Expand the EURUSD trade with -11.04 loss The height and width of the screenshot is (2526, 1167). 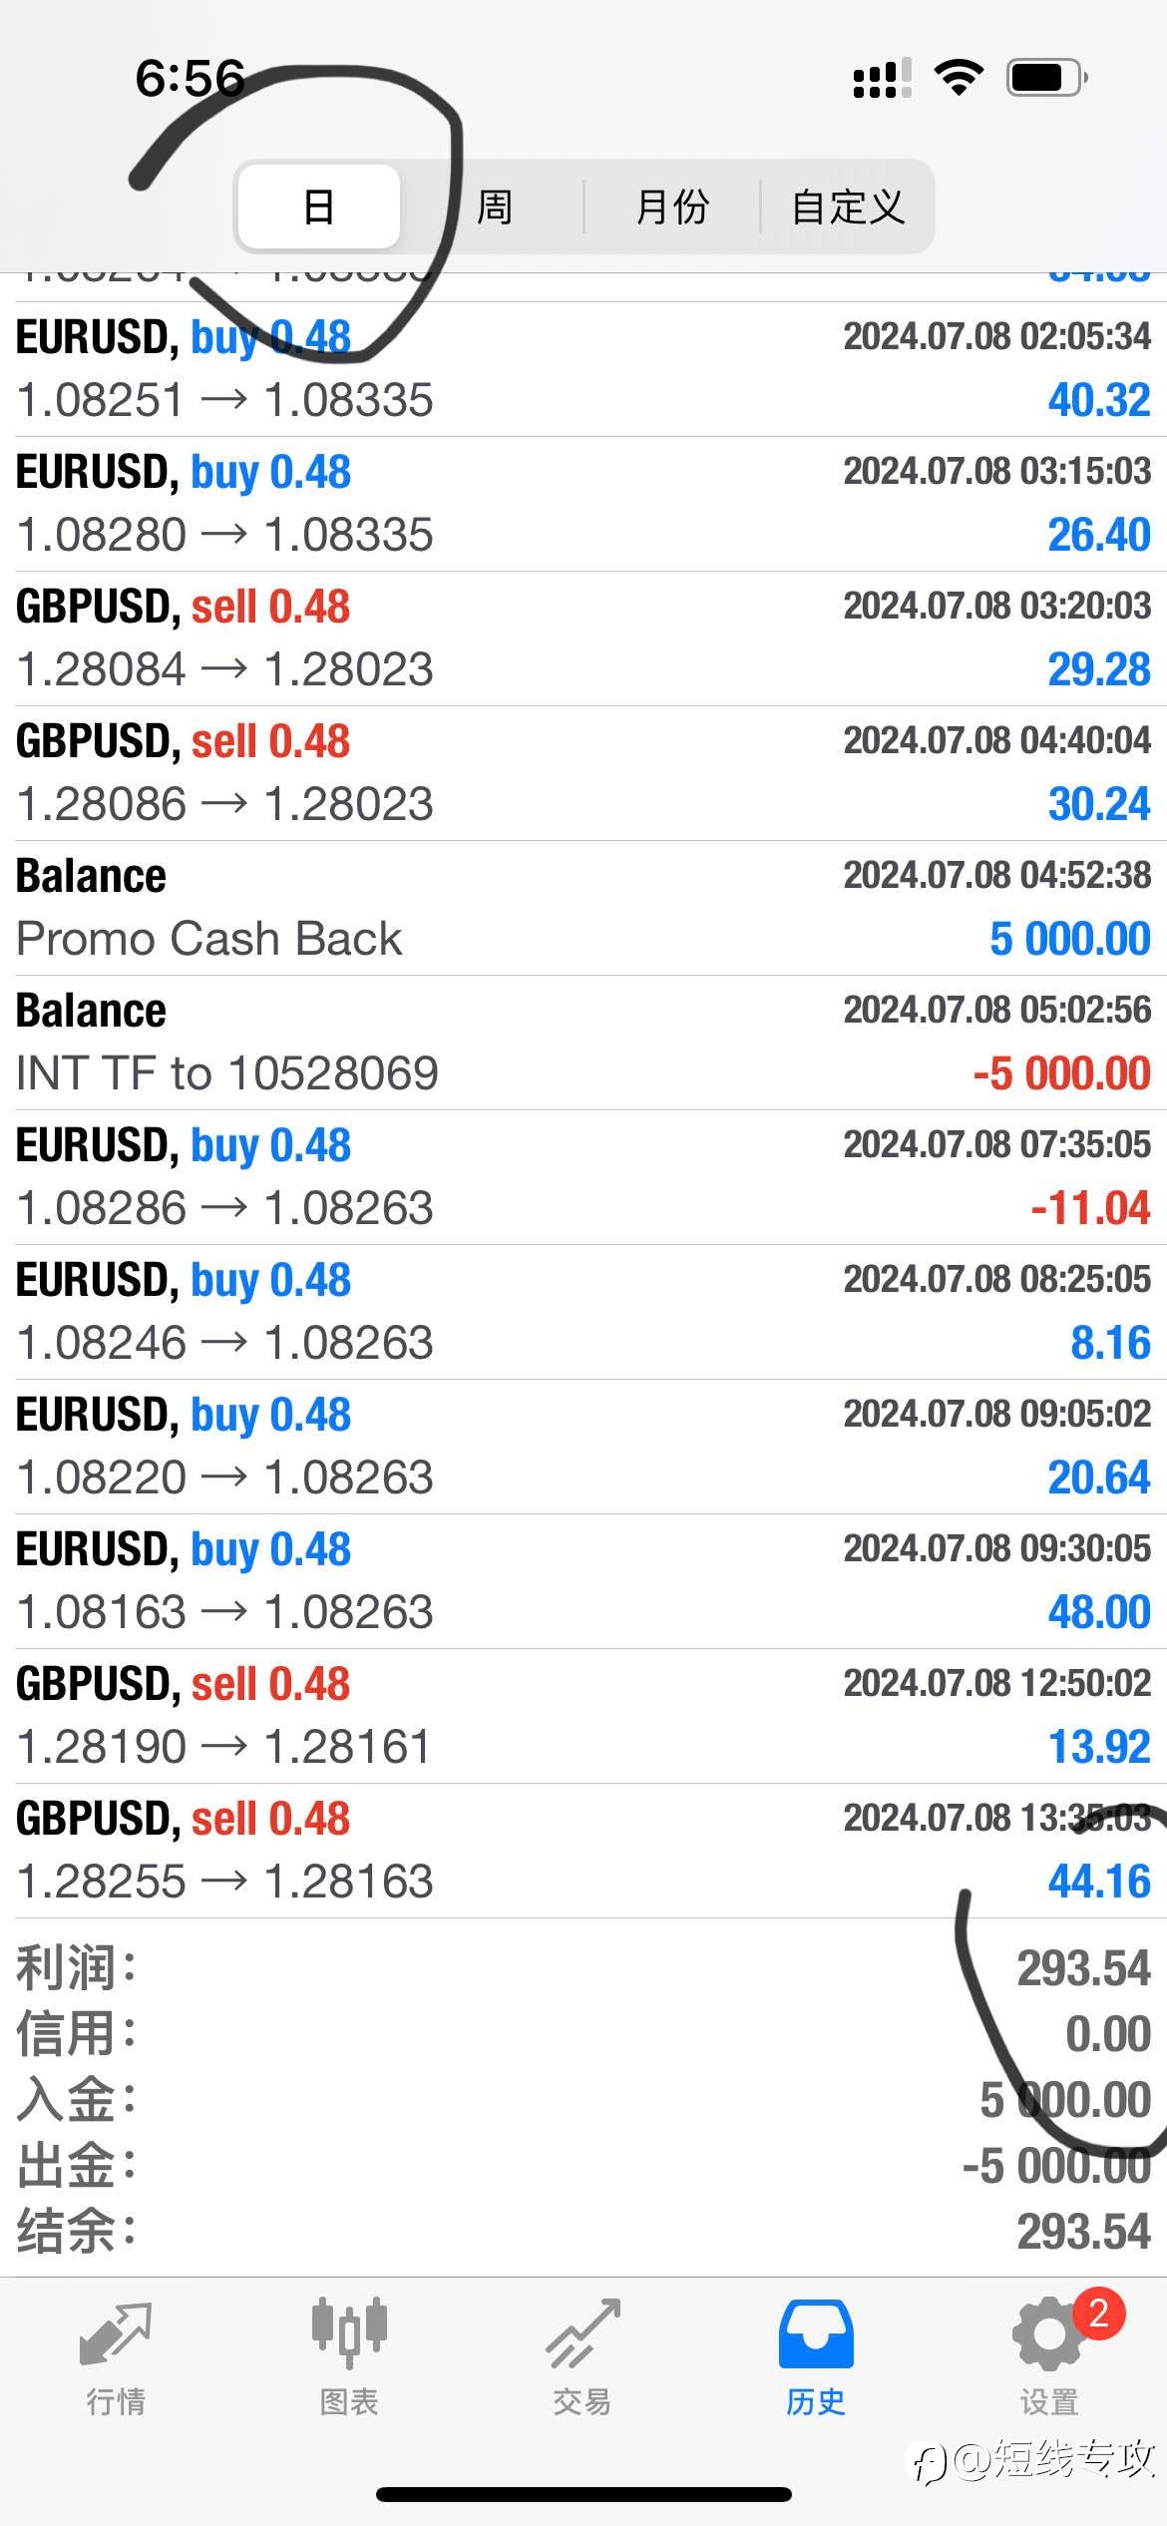tap(583, 1177)
